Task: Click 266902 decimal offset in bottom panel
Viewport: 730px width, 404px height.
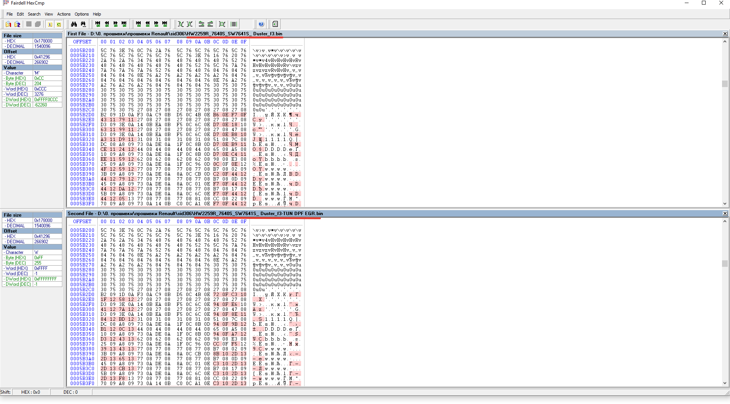Action: coord(48,242)
